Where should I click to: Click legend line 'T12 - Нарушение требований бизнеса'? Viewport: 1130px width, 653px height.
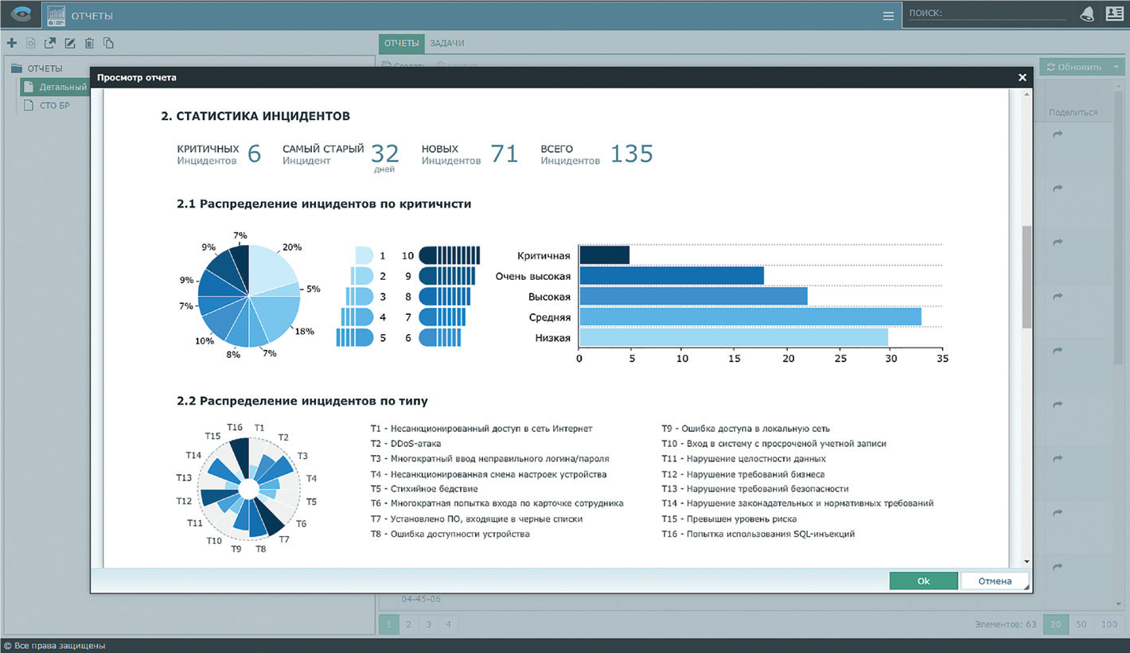pyautogui.click(x=743, y=474)
